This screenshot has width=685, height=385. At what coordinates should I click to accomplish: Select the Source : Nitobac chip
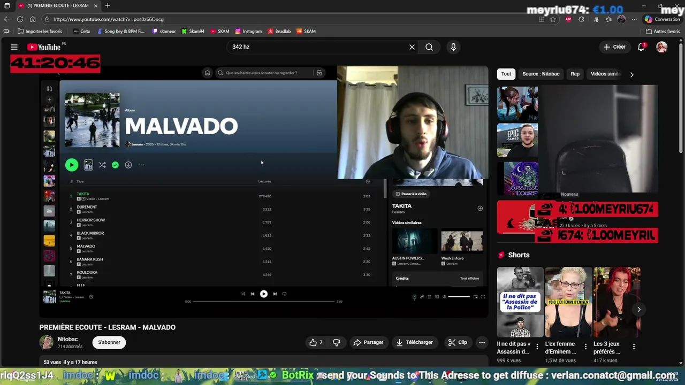[x=541, y=74]
